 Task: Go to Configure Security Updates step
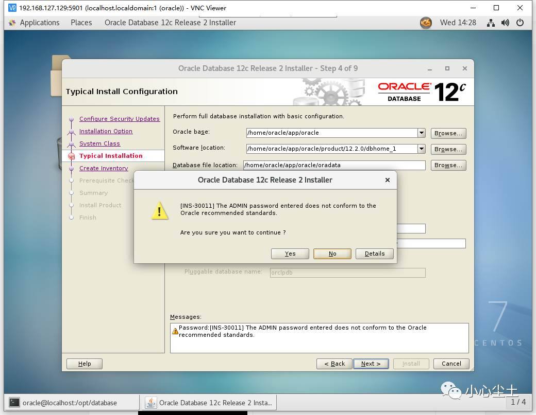coord(119,119)
